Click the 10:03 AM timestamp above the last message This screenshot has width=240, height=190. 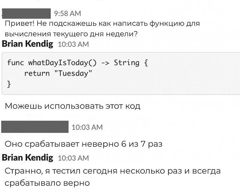[73, 158]
